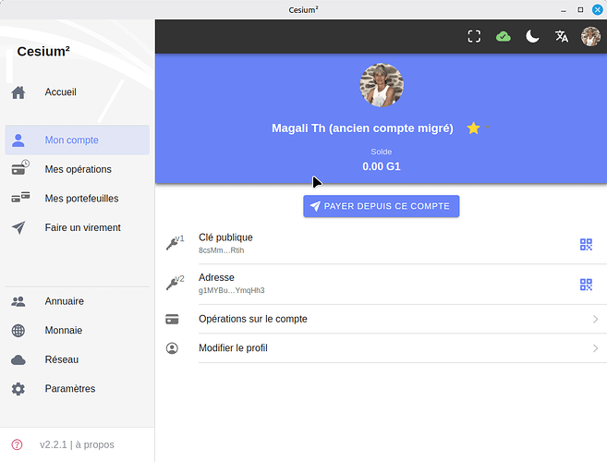Click the account name Magali Th

pos(362,128)
